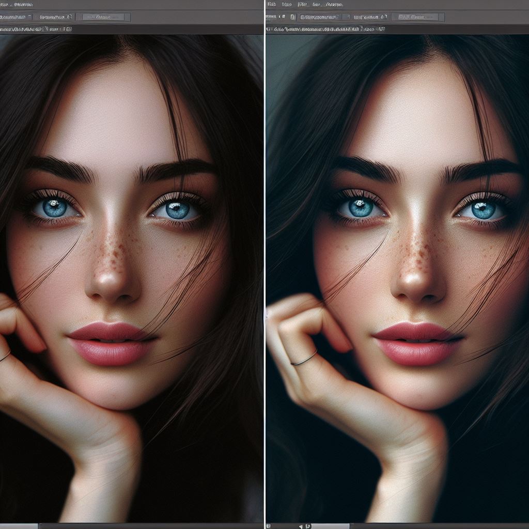Click the rotate icon beside the status bar arrow
The image size is (529, 529).
tap(308, 526)
